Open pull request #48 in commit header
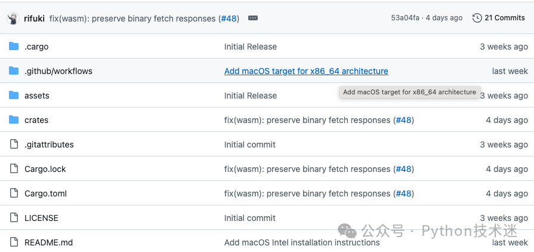 (x=229, y=19)
